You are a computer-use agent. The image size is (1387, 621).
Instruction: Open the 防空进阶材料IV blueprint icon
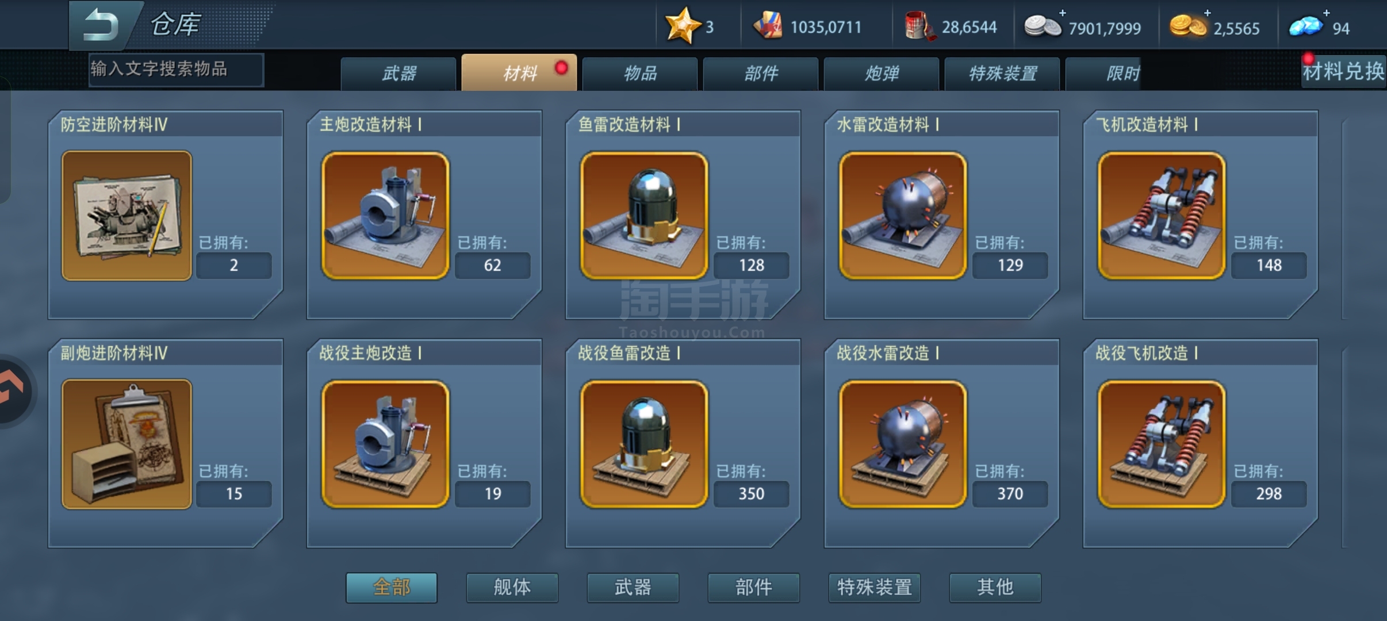(x=127, y=216)
